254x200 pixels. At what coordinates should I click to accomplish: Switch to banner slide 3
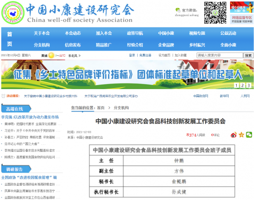click(248, 86)
